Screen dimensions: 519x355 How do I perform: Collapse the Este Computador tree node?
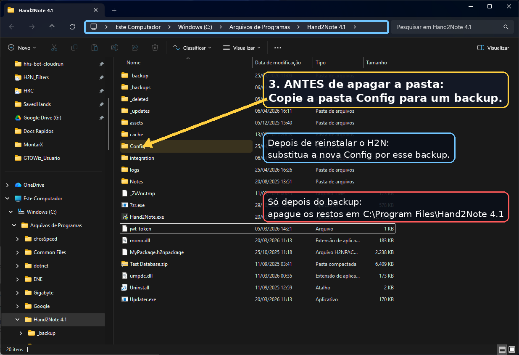7,199
